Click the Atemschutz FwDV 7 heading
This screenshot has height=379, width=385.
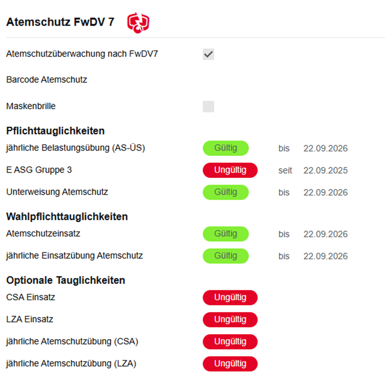point(60,22)
